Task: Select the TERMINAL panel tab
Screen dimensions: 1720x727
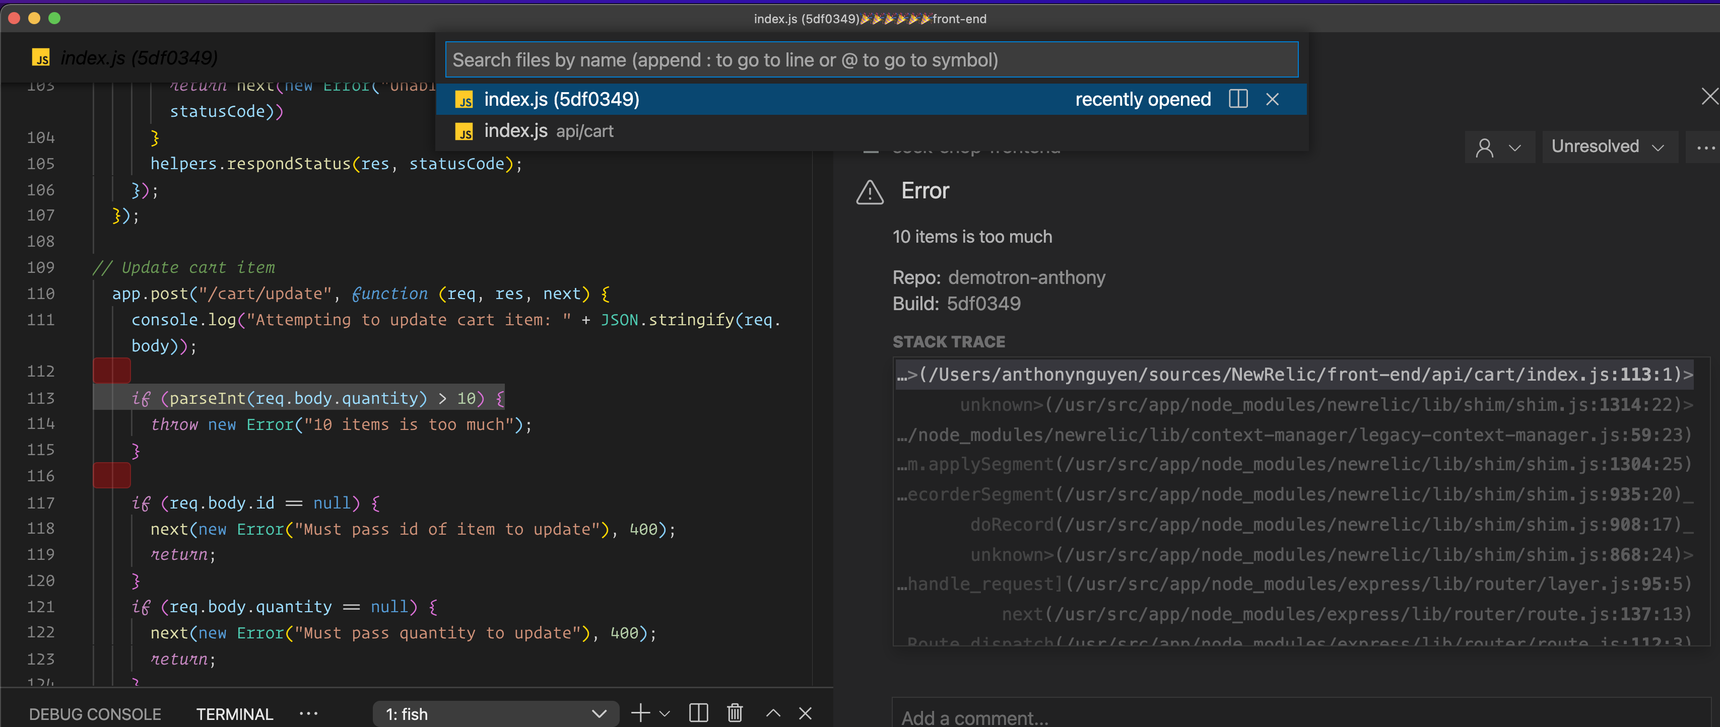Action: pyautogui.click(x=234, y=714)
